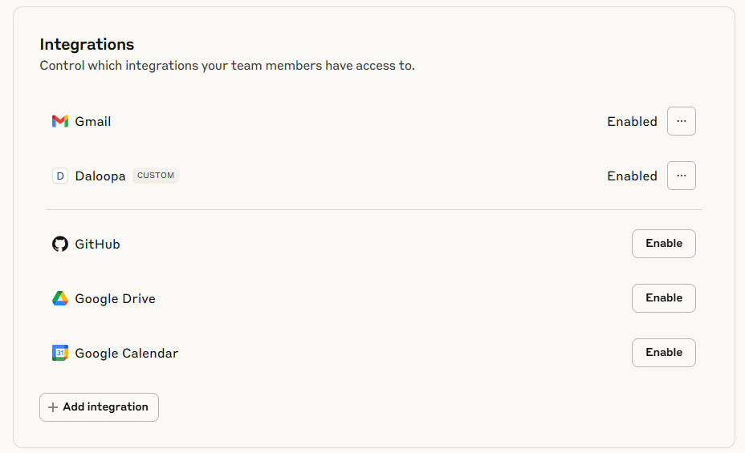Click the GitHub octocat icon
Image resolution: width=745 pixels, height=453 pixels.
(x=60, y=244)
